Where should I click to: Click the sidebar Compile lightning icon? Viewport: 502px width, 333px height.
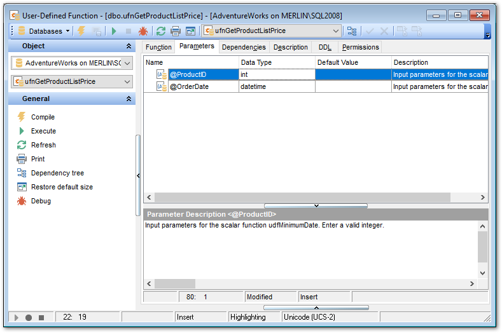click(22, 117)
